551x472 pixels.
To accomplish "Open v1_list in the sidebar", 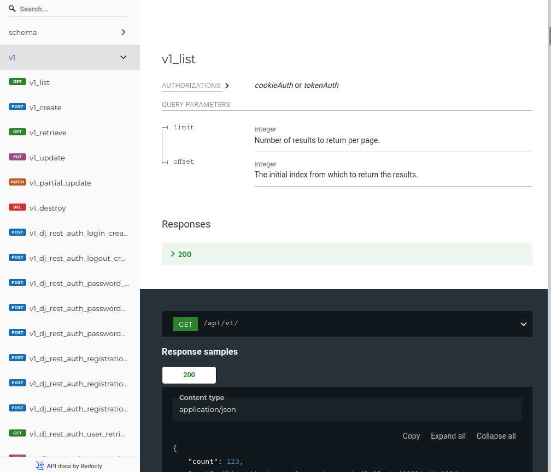I will point(70,82).
